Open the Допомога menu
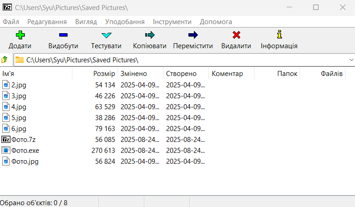 [x=216, y=22]
